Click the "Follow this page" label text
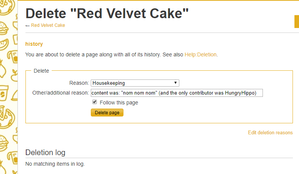 [119, 103]
